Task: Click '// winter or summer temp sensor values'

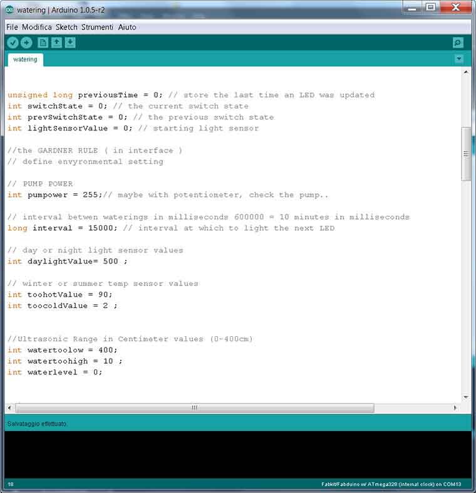Action: pos(103,284)
